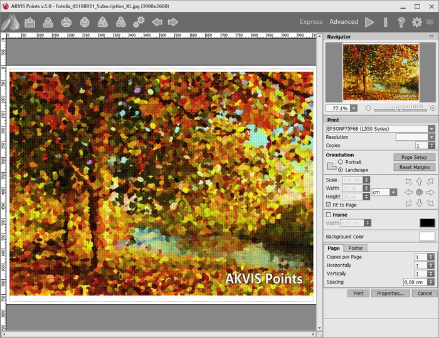
Task: Center image with the circle target icon
Action: [419, 192]
